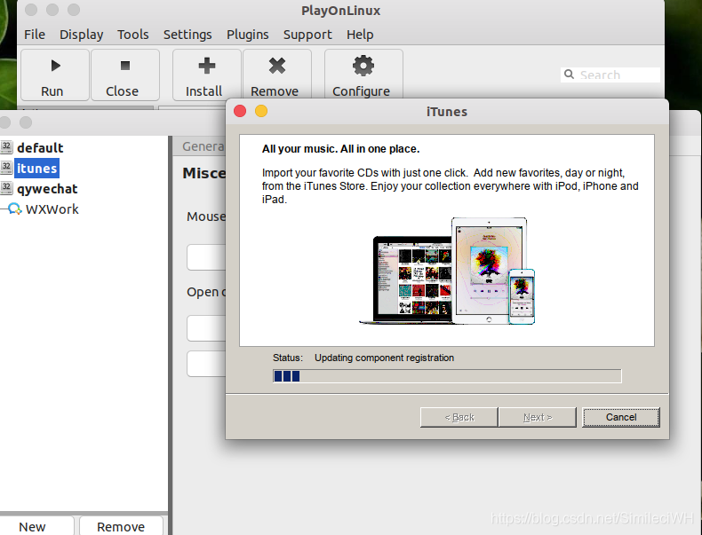Open the Display menu
Screen dimensions: 702x535
pos(81,35)
